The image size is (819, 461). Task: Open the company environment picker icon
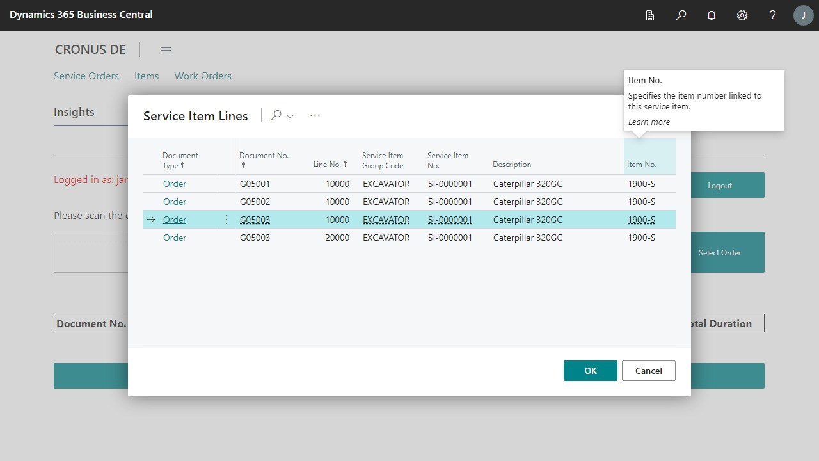650,15
